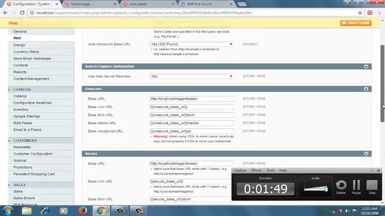
Task: Open Internet Explorer from the taskbar
Action: (x=45, y=211)
